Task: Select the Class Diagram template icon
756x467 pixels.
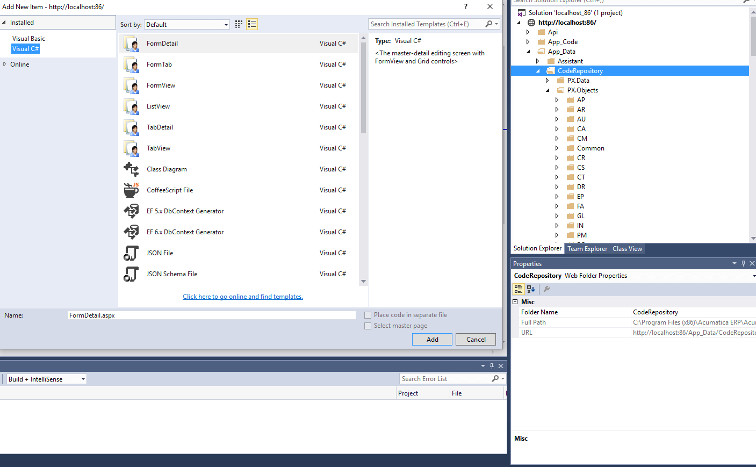Action: [x=132, y=169]
